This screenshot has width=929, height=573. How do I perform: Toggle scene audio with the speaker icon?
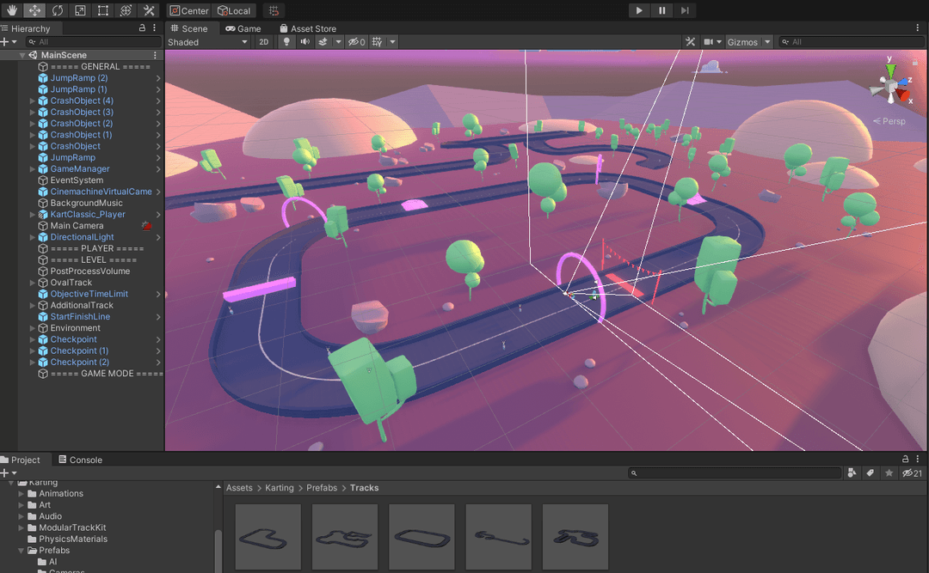click(x=305, y=42)
